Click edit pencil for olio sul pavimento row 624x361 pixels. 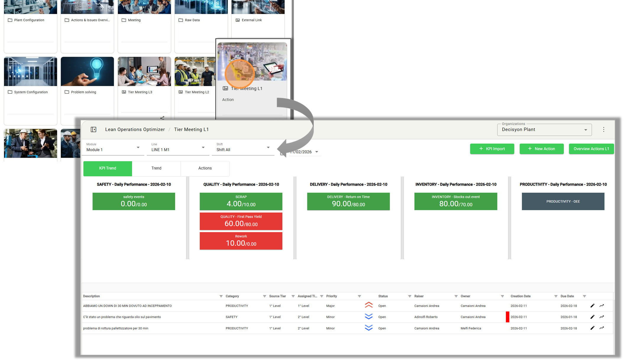point(592,317)
